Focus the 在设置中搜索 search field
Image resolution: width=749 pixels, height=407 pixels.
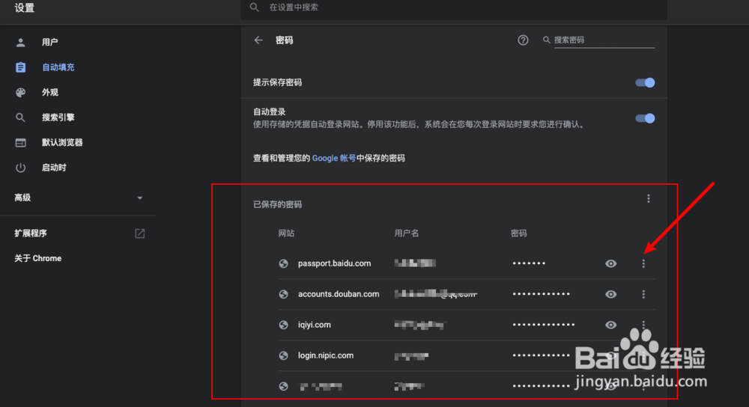coord(454,7)
